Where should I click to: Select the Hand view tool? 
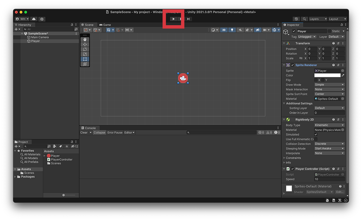(85, 40)
